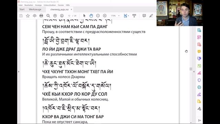220x124 pixels.
Task: Zoom in with the plus button
Action: click(104, 15)
